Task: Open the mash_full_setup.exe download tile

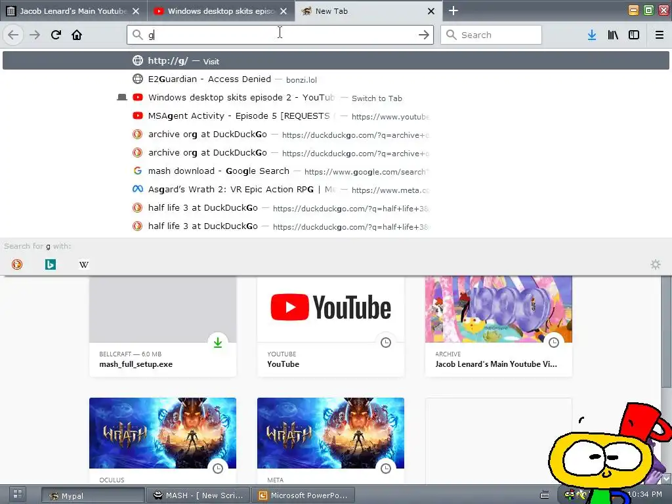Action: 163,327
